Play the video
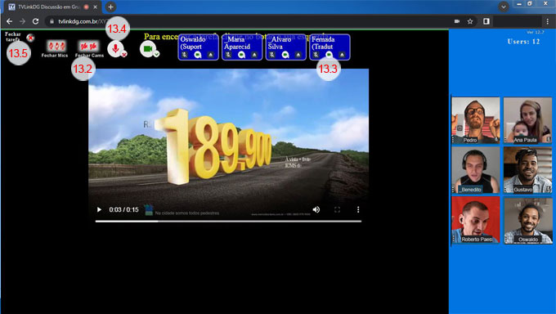Screen dimensions: 556x314 tap(99, 209)
